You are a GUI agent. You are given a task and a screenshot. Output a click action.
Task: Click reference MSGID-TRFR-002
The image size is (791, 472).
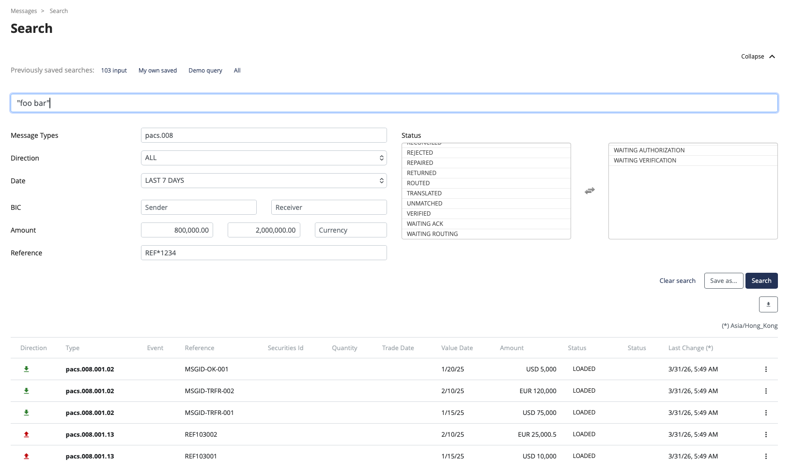click(x=209, y=391)
